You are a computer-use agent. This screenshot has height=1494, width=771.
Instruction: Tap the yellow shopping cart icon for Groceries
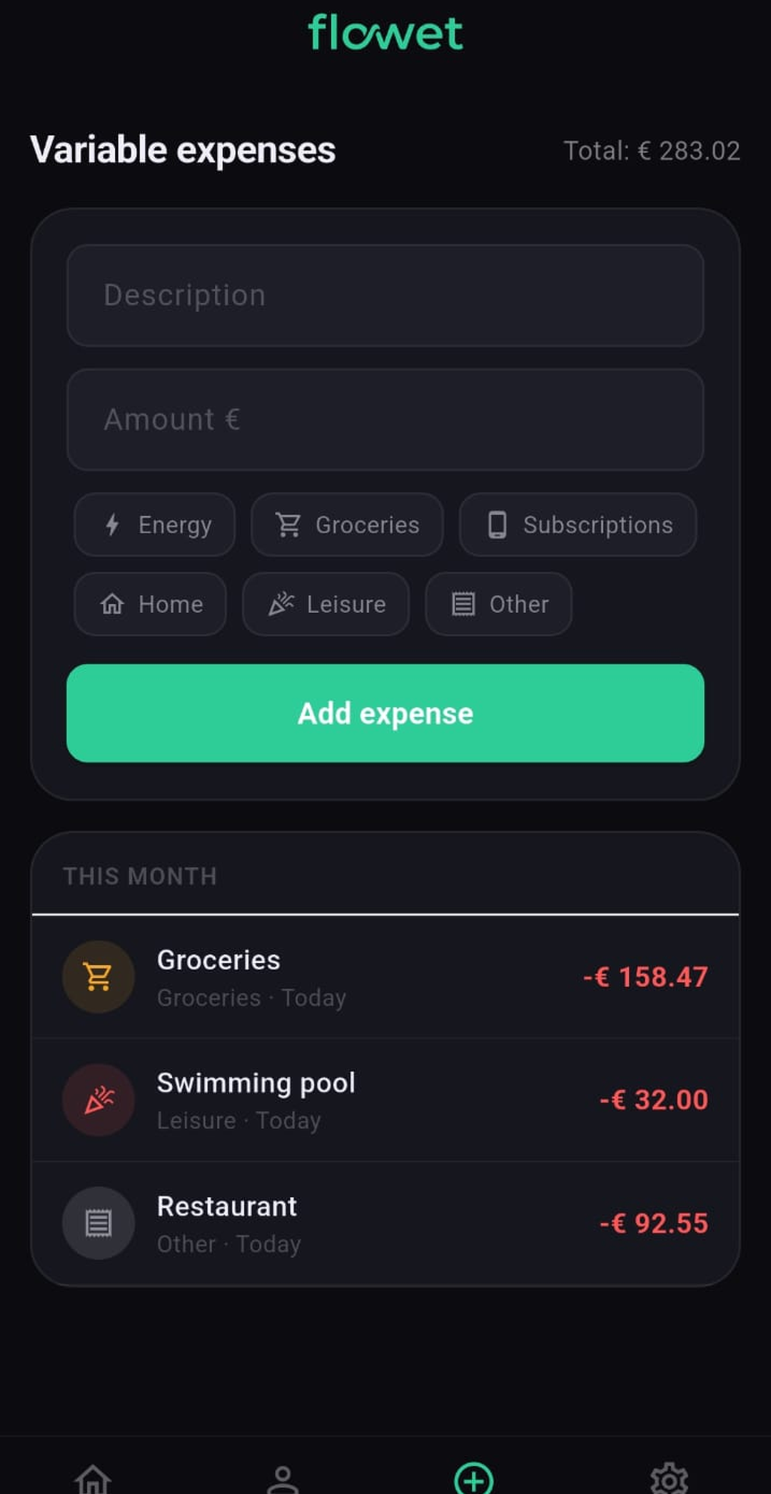99,976
